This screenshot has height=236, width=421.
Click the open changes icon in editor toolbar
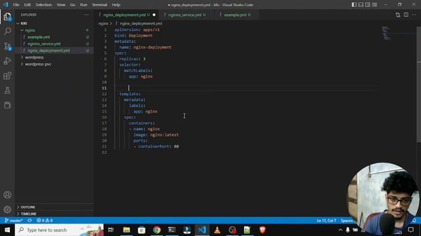click(397, 15)
